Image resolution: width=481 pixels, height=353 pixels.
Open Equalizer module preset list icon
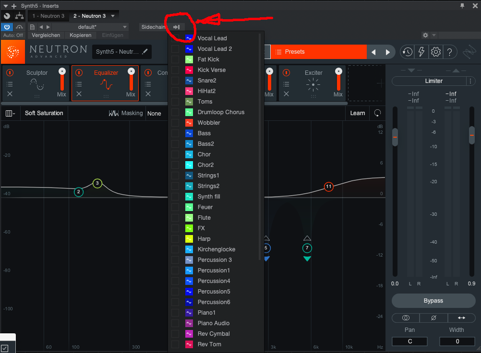point(79,84)
